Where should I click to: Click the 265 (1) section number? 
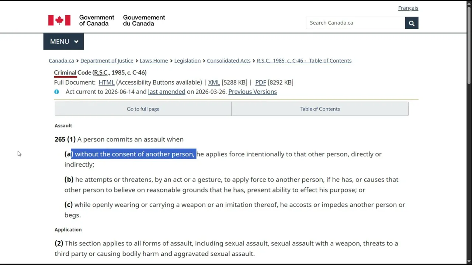coord(65,139)
